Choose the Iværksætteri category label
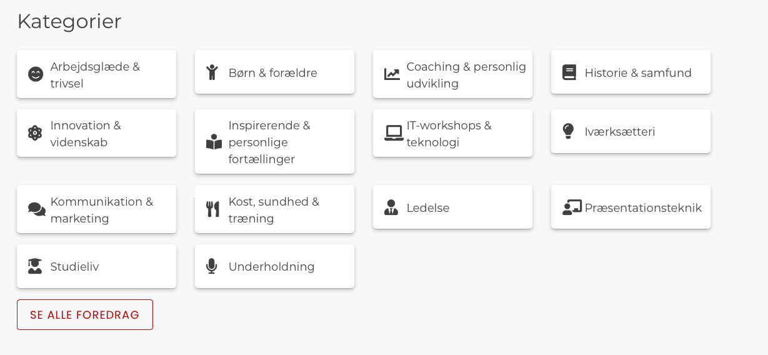Image resolution: width=768 pixels, height=355 pixels. point(620,131)
